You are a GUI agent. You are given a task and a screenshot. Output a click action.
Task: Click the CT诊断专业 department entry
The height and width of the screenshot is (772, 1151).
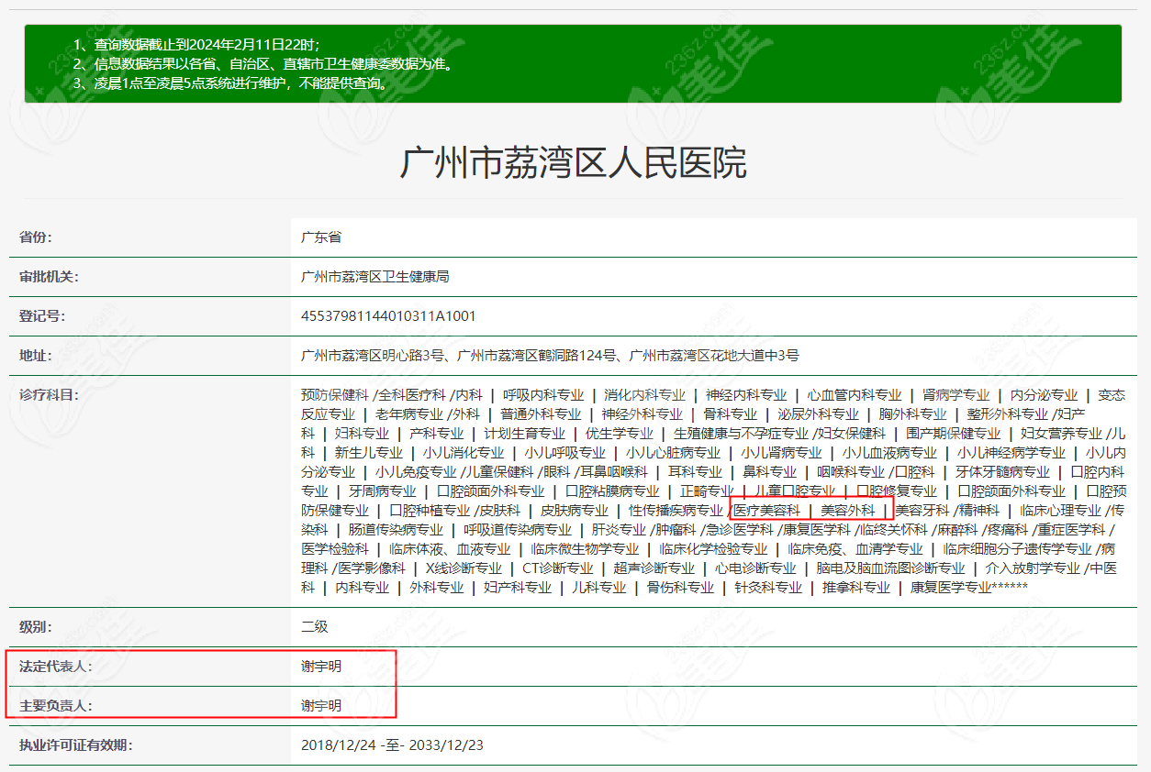pyautogui.click(x=557, y=568)
